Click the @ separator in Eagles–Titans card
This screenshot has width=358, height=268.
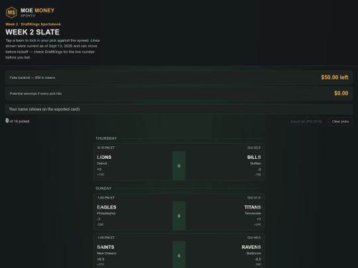coord(179,216)
